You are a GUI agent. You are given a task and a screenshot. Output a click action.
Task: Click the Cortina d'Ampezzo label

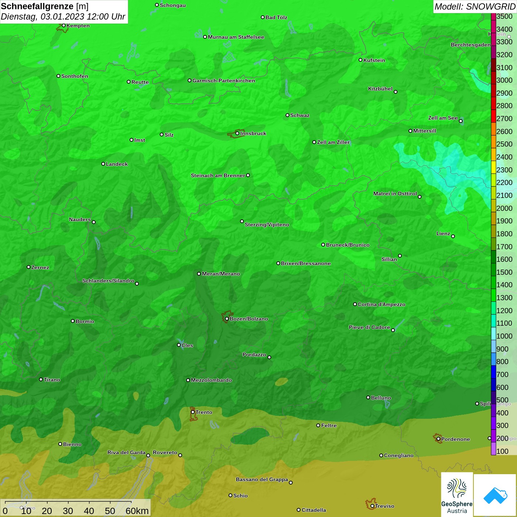[381, 304]
